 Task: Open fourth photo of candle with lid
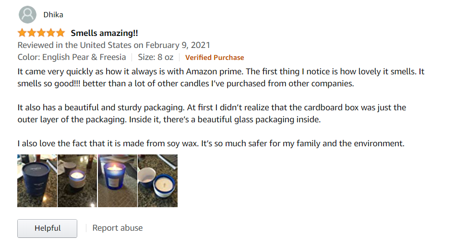tap(158, 181)
